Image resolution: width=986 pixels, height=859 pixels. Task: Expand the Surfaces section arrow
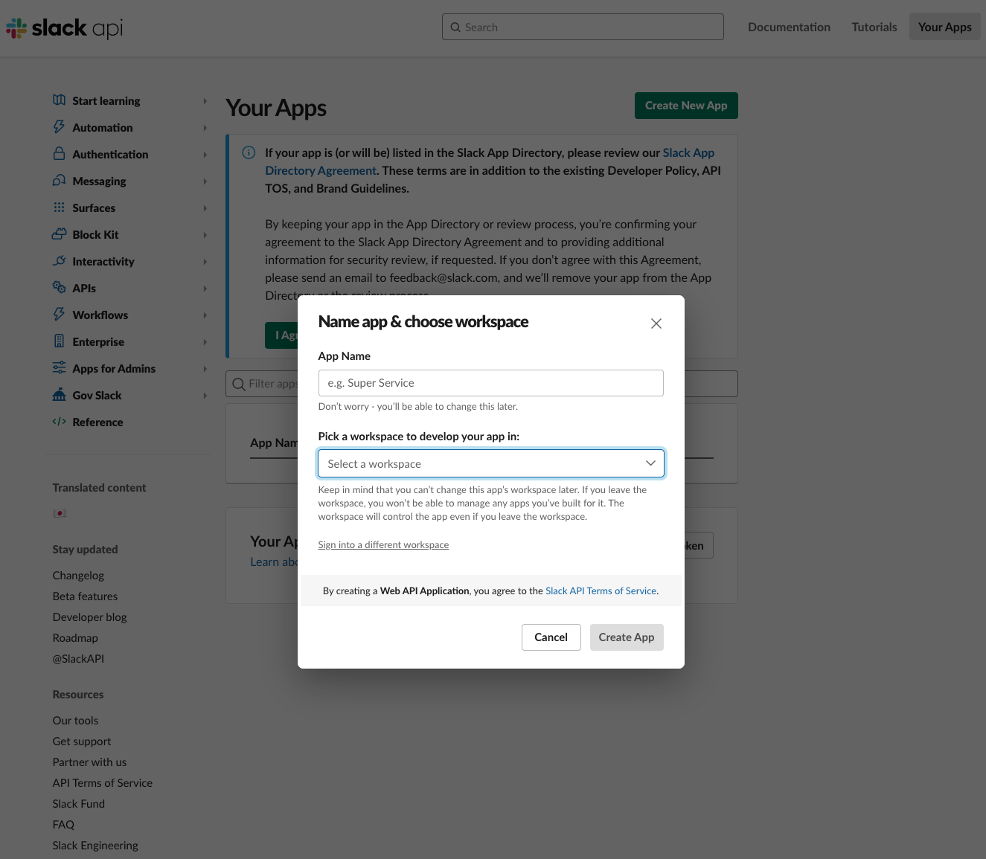(205, 208)
